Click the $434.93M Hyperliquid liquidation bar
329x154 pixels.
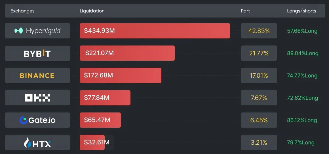coord(155,31)
